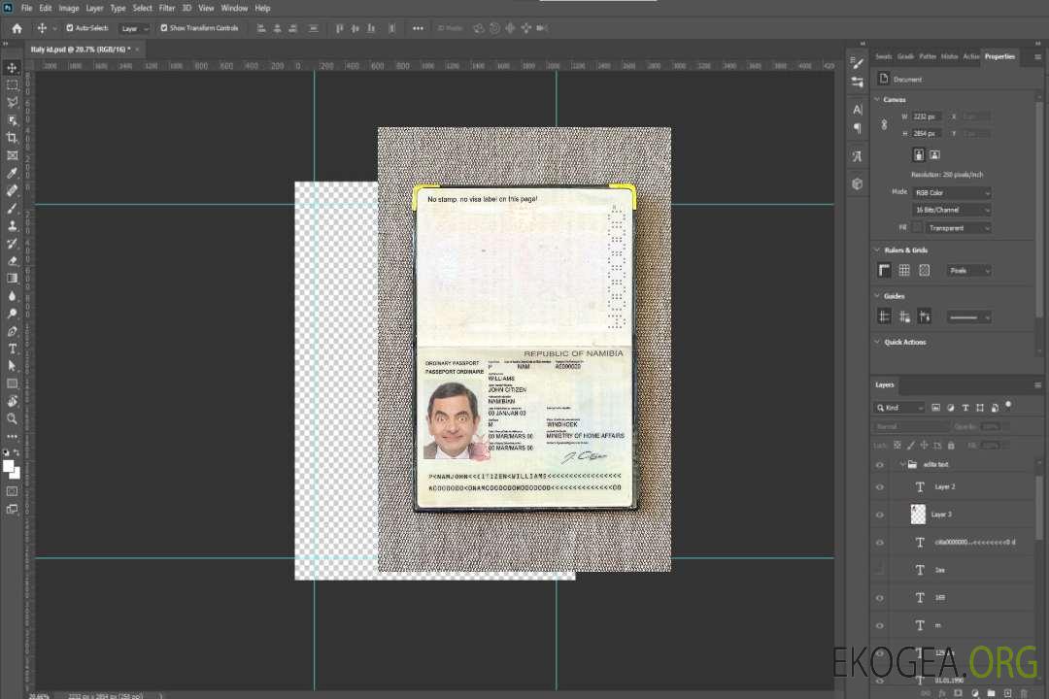Set canvas to landscape orientation
Image resolution: width=1049 pixels, height=699 pixels.
click(934, 154)
